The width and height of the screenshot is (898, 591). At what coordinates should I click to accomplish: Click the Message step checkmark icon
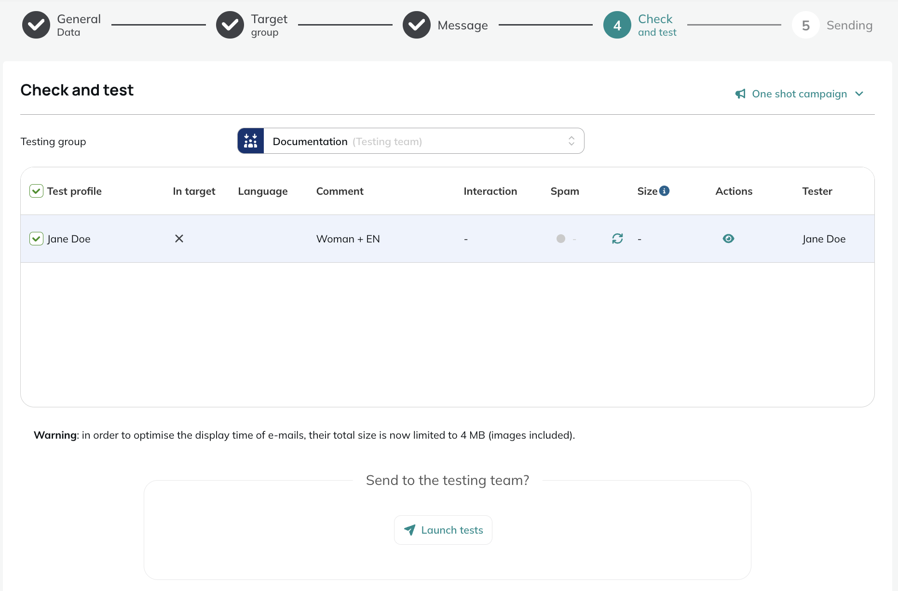click(x=417, y=25)
